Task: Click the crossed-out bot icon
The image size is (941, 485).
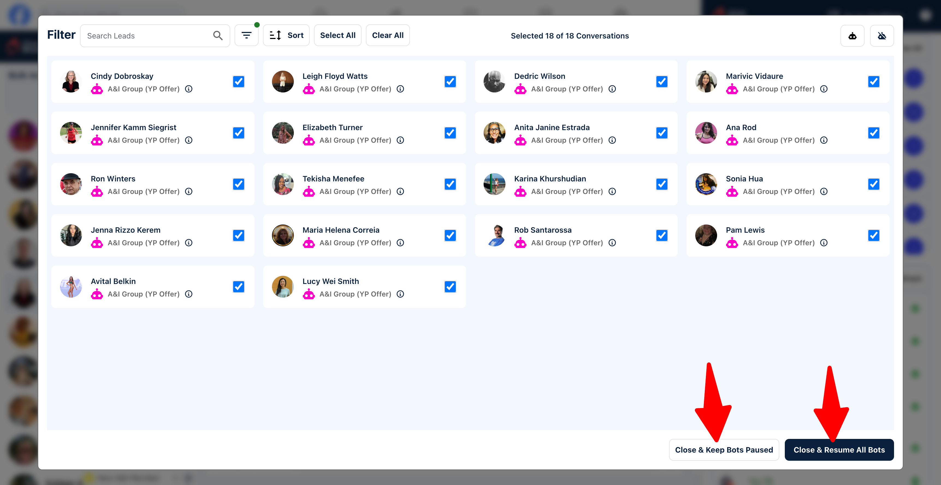Action: pyautogui.click(x=882, y=36)
